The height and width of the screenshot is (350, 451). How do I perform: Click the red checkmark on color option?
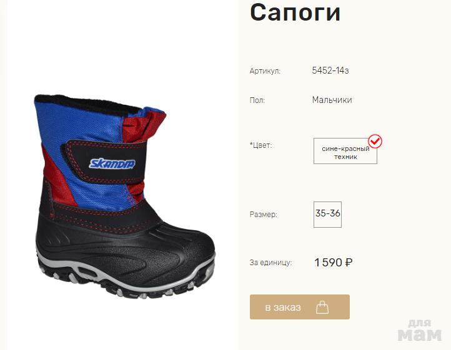point(375,141)
